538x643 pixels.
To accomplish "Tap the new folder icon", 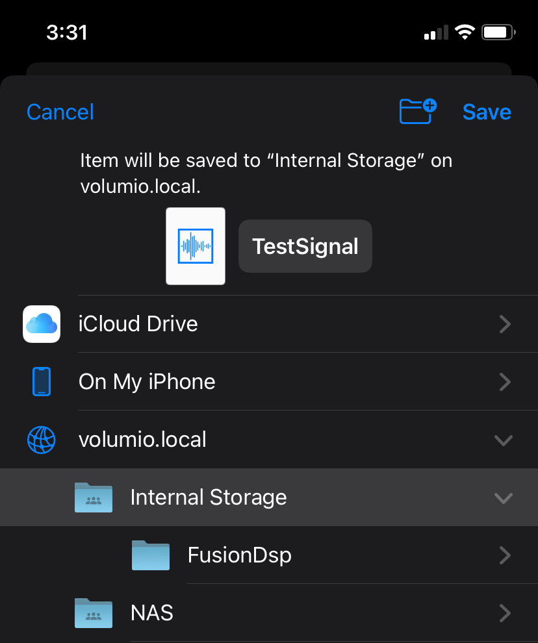I will coord(418,111).
